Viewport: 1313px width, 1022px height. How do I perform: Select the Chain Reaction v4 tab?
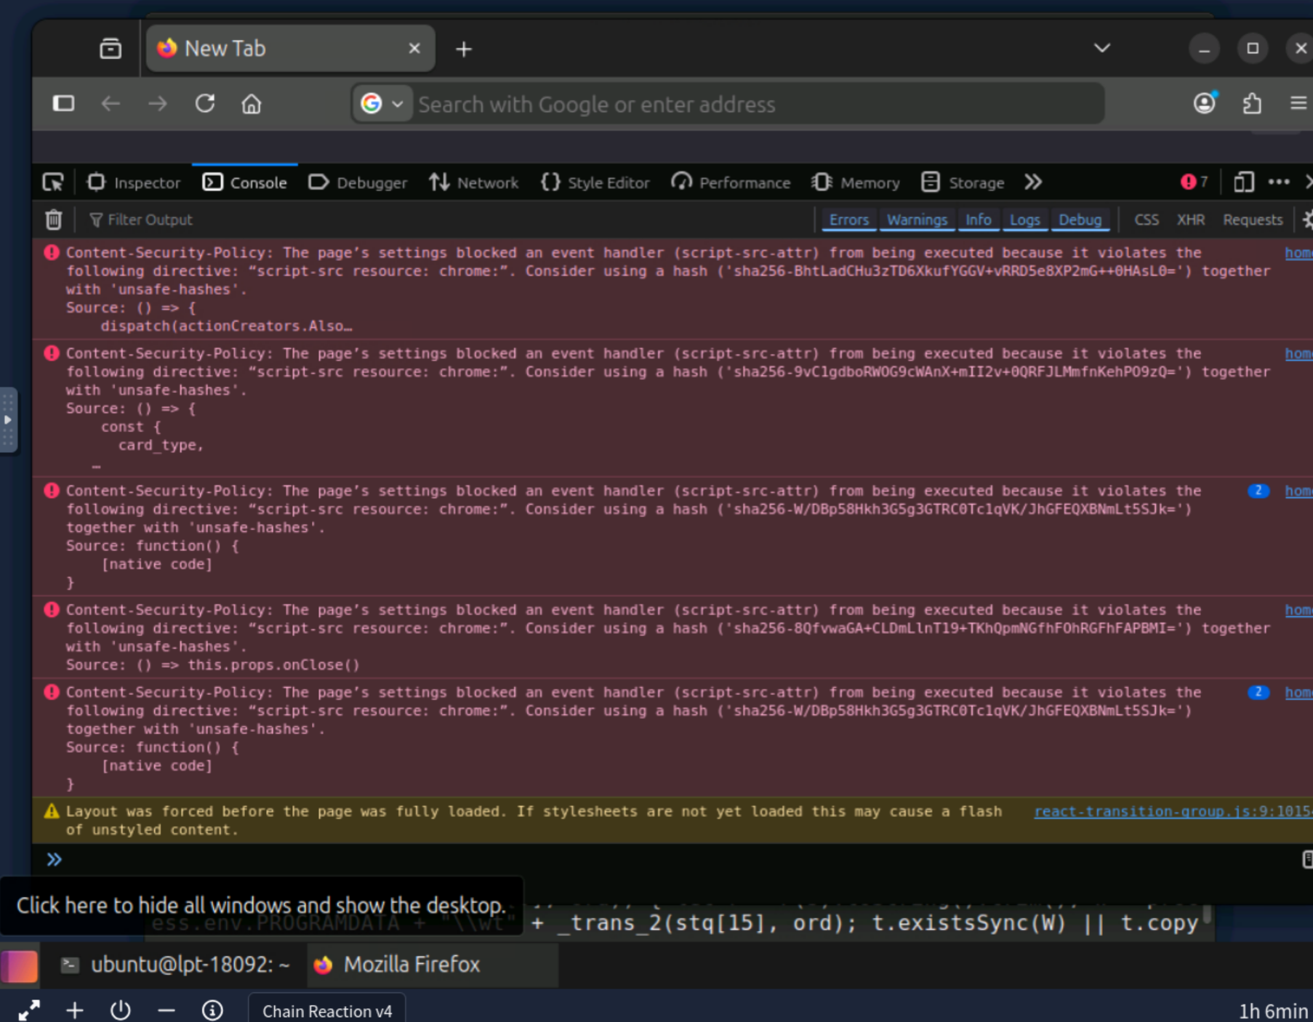point(327,1010)
